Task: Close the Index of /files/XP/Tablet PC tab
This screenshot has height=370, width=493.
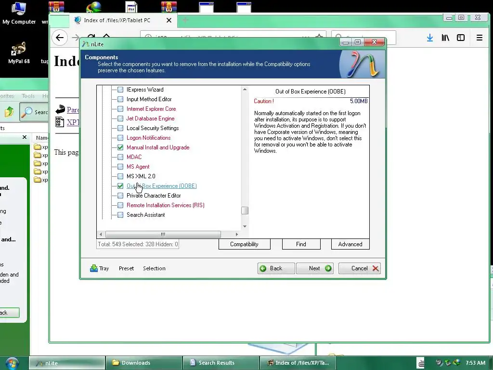Action: click(x=169, y=20)
